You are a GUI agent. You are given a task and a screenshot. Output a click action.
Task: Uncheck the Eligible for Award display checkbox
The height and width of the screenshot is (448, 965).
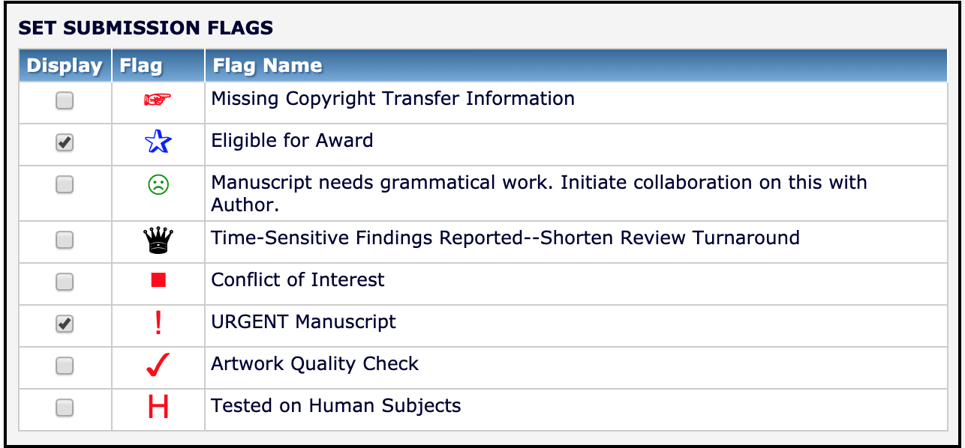click(65, 142)
